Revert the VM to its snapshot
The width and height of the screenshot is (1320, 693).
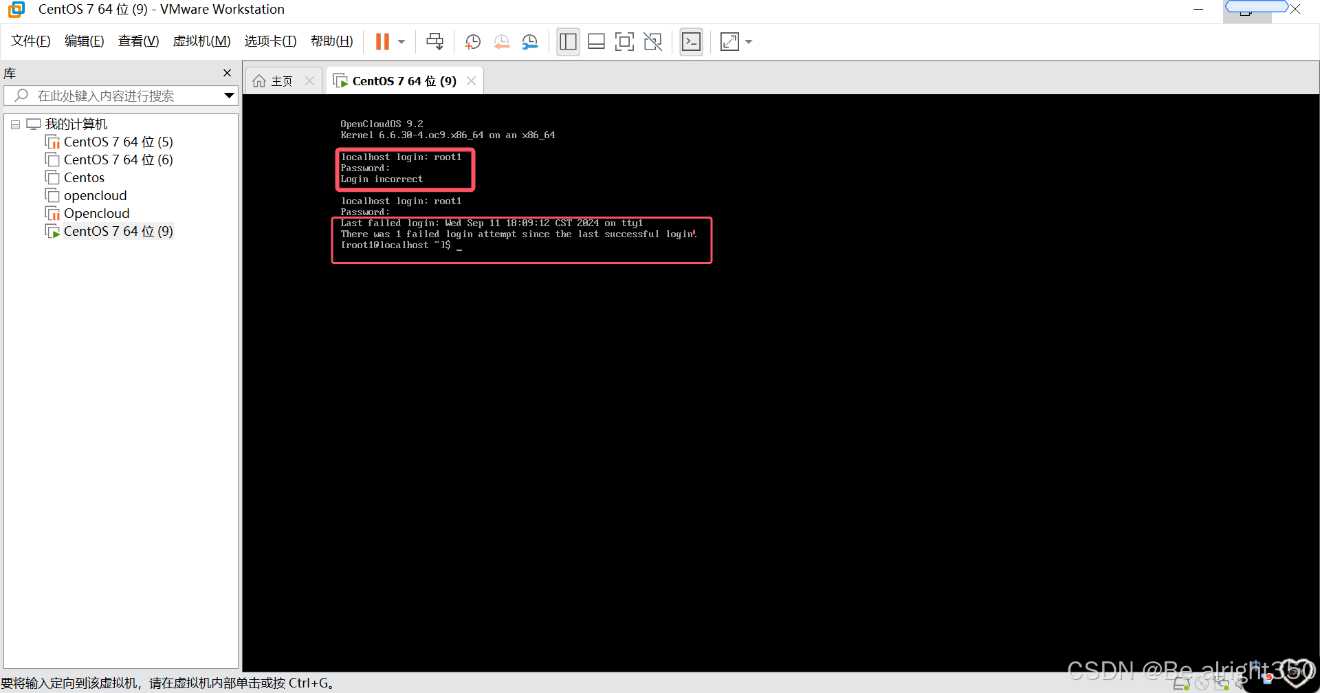click(501, 41)
